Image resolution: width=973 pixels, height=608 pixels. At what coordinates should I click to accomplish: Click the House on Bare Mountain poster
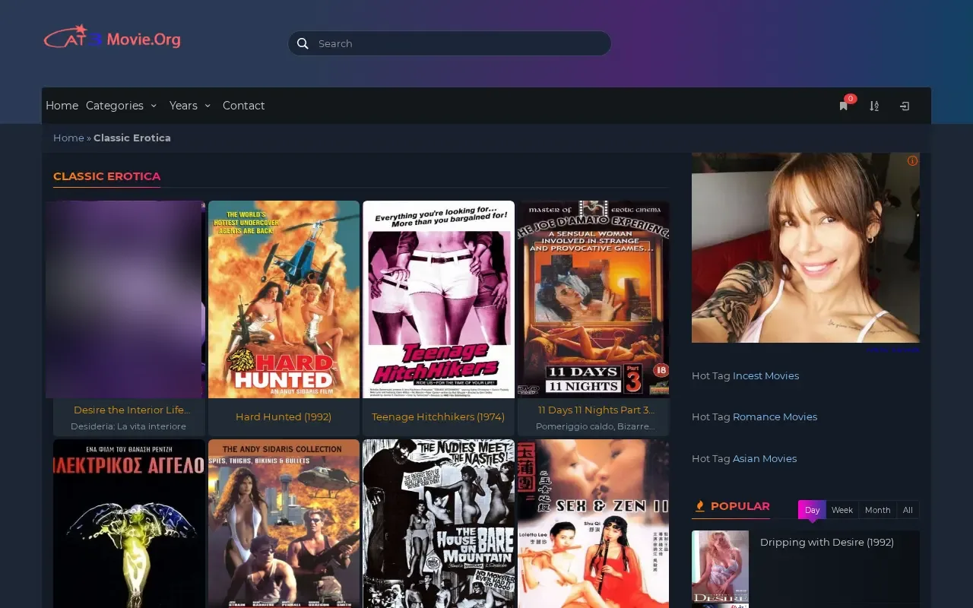(x=439, y=524)
